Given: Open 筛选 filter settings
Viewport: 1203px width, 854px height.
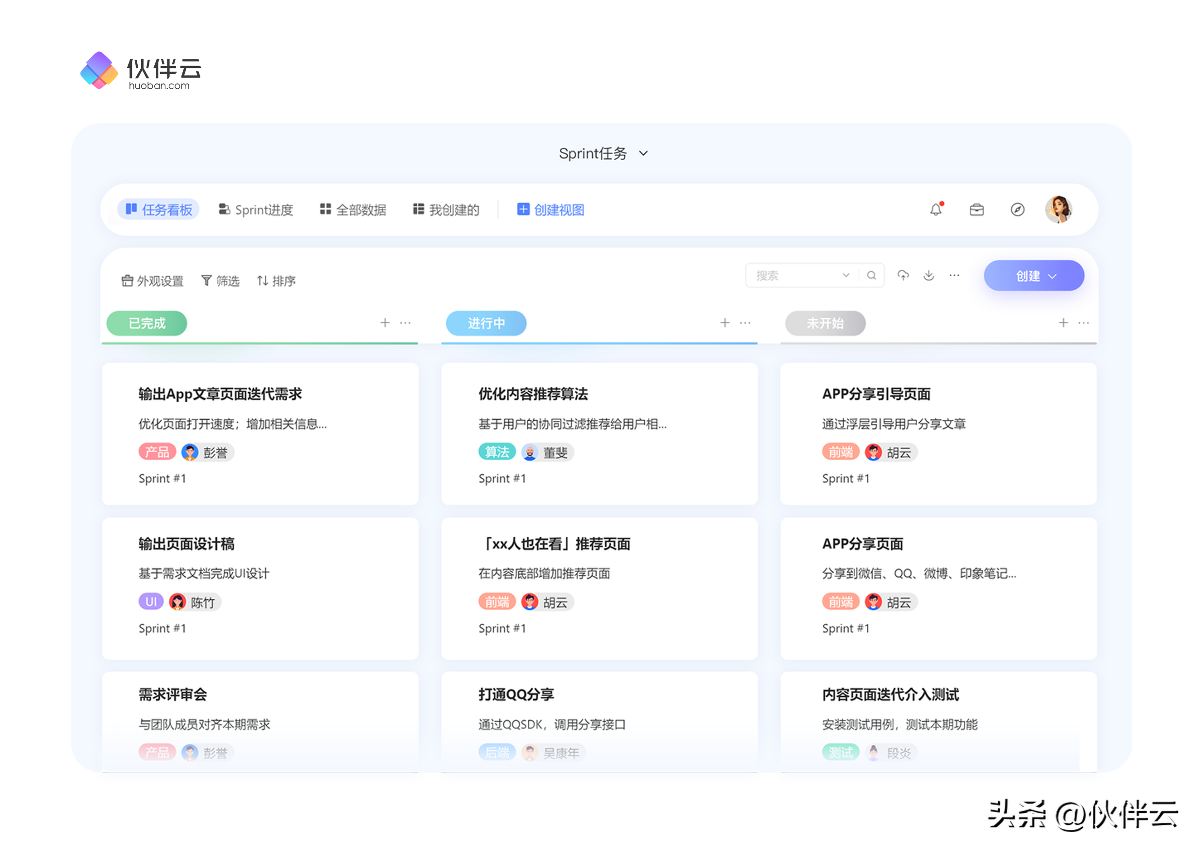Looking at the screenshot, I should point(220,281).
